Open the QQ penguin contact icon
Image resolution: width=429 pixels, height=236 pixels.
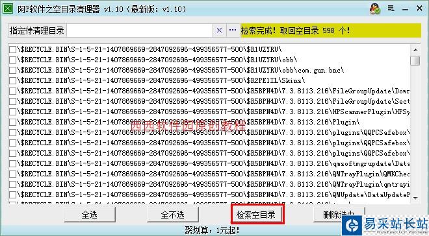pos(375,8)
